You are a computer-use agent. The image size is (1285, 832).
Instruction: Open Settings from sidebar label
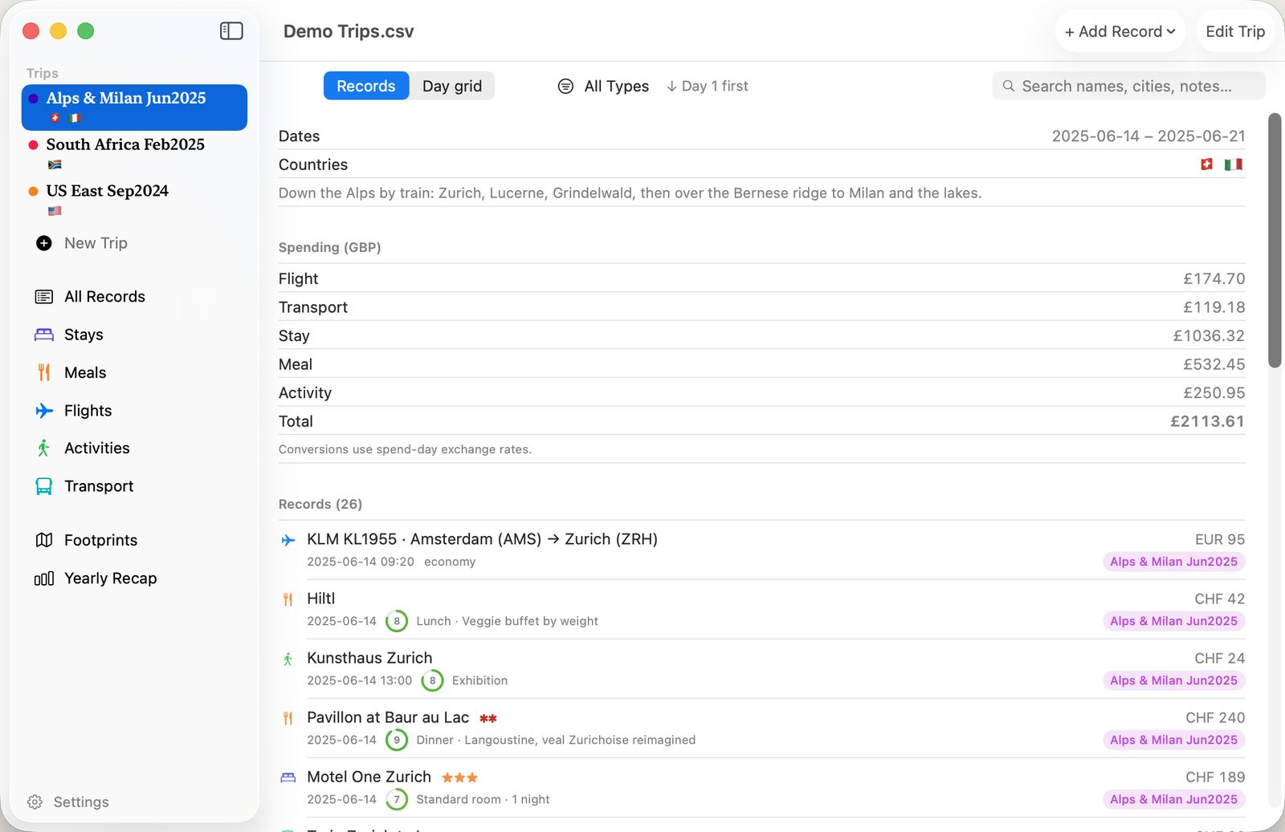[x=81, y=802]
